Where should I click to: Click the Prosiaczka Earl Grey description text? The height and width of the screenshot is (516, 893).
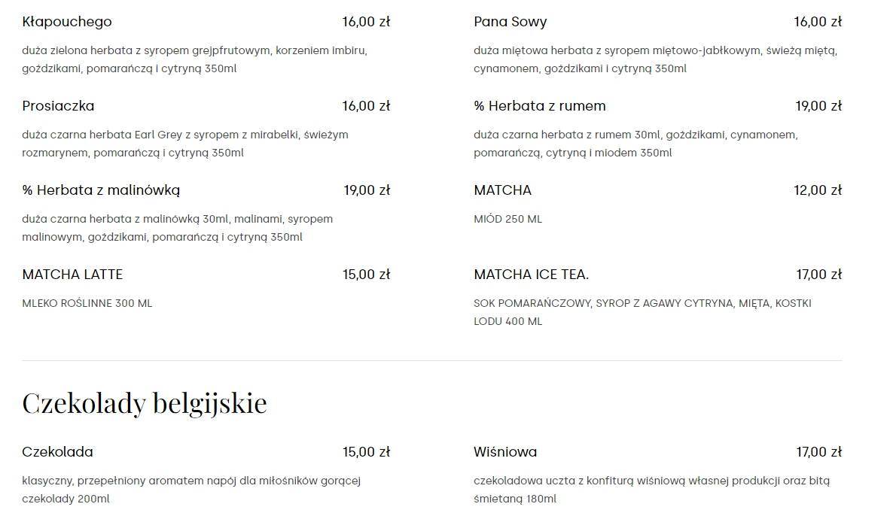tap(185, 144)
